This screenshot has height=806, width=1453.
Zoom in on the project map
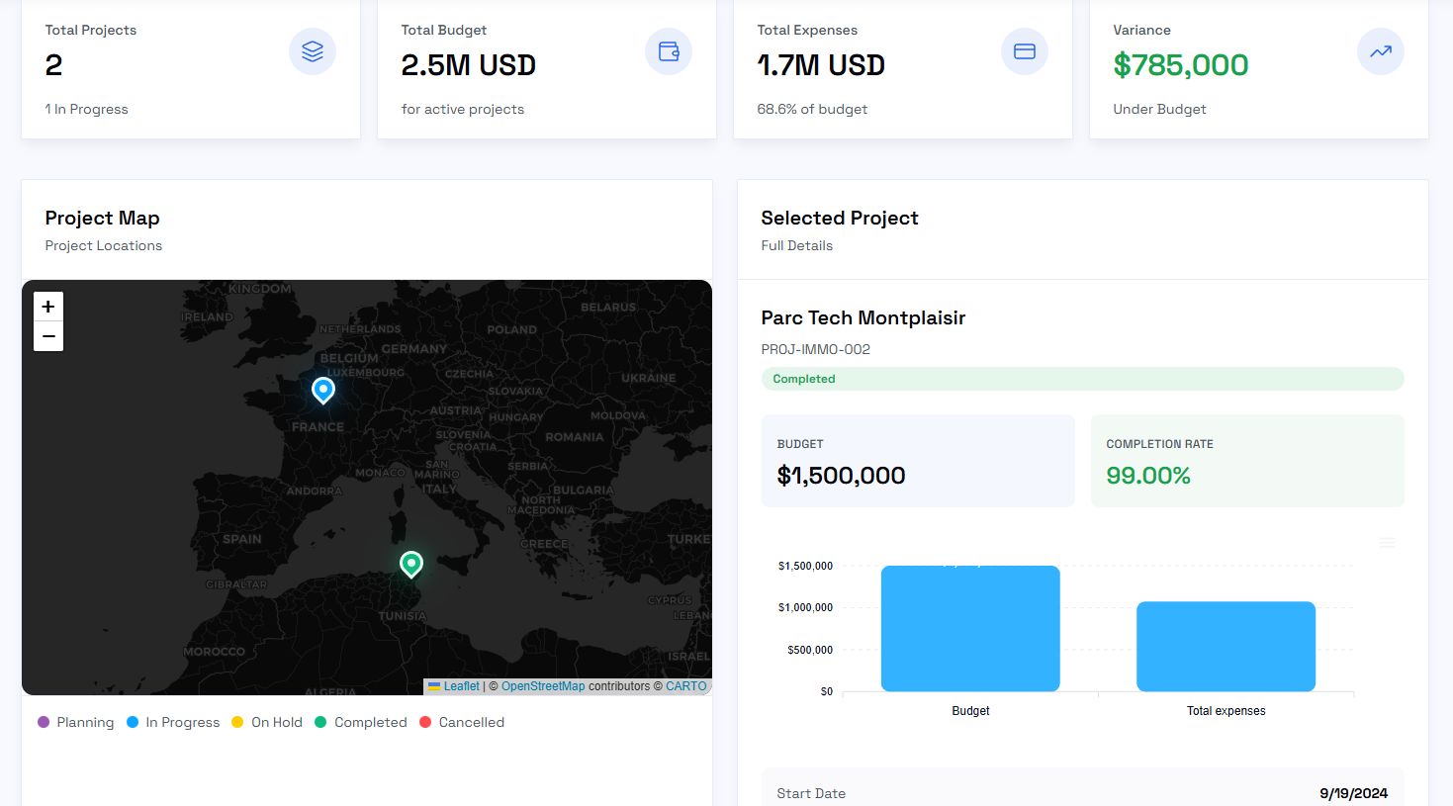point(48,307)
